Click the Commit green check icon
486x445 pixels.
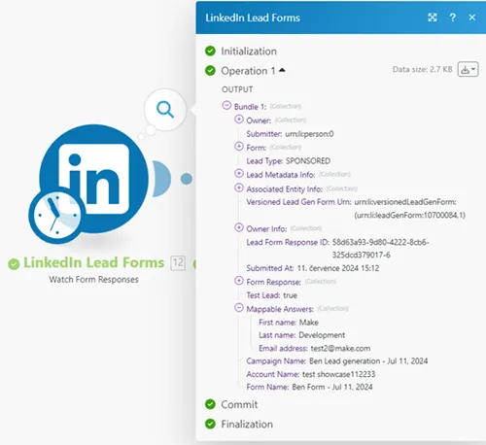pos(210,404)
